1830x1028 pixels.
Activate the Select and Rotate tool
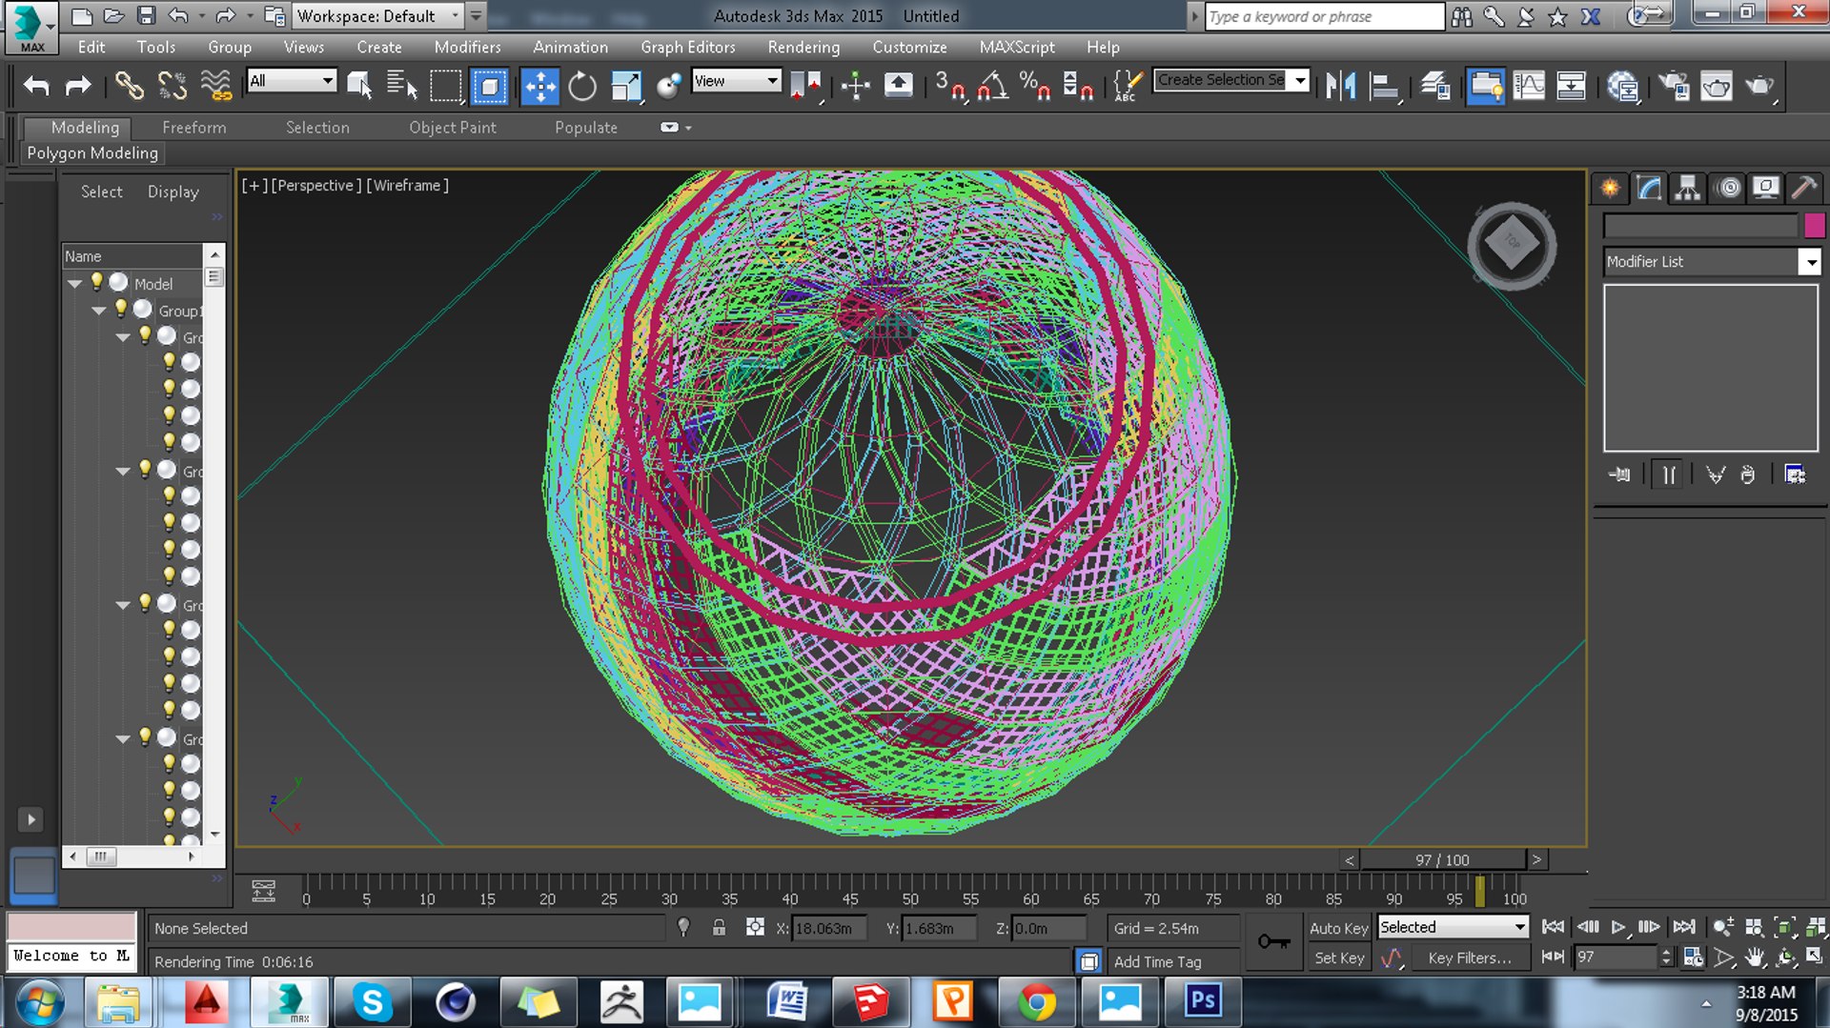pyautogui.click(x=582, y=86)
